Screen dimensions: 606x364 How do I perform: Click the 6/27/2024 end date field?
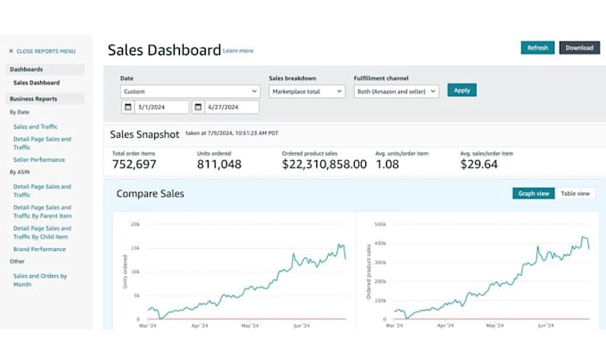click(232, 107)
